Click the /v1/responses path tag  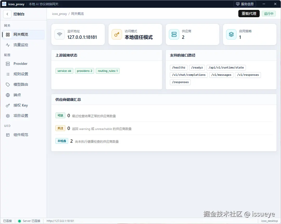pyautogui.click(x=248, y=75)
